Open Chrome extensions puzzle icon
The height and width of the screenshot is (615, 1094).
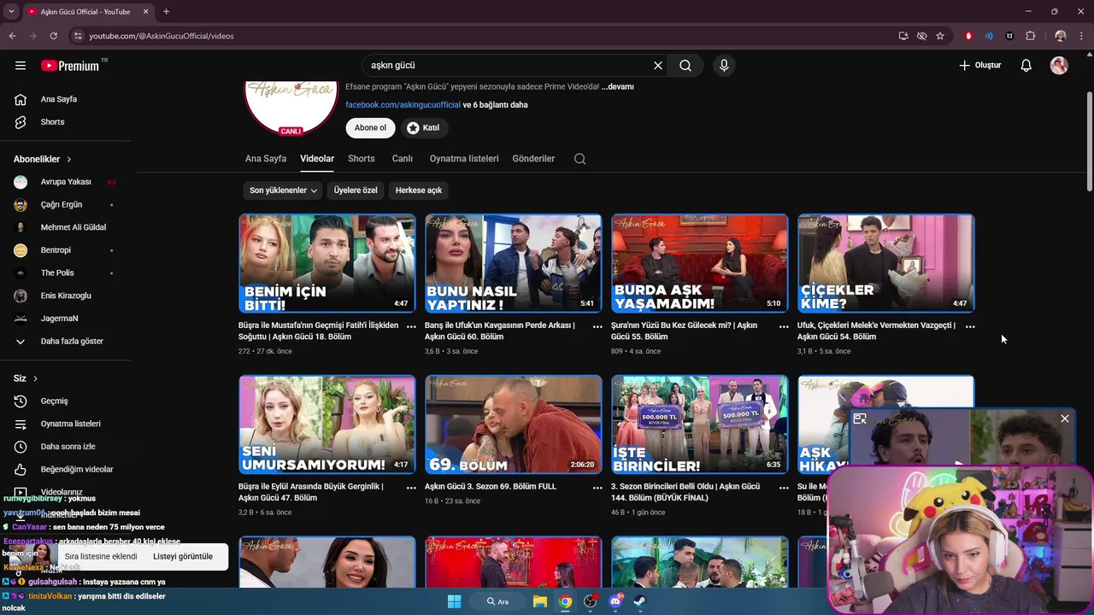1031,36
